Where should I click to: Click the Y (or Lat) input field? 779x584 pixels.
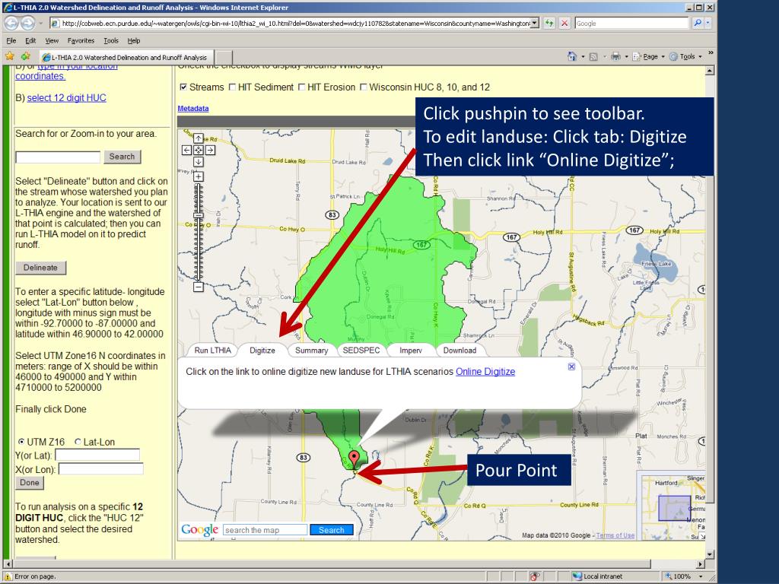[x=97, y=455]
